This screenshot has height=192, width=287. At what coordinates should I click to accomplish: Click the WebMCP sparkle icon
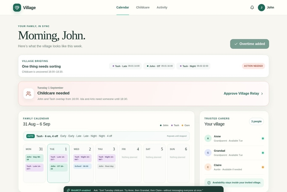(68, 190)
